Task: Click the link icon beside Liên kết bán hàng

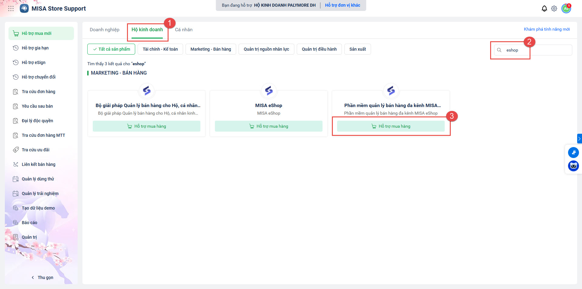Action: [16, 164]
